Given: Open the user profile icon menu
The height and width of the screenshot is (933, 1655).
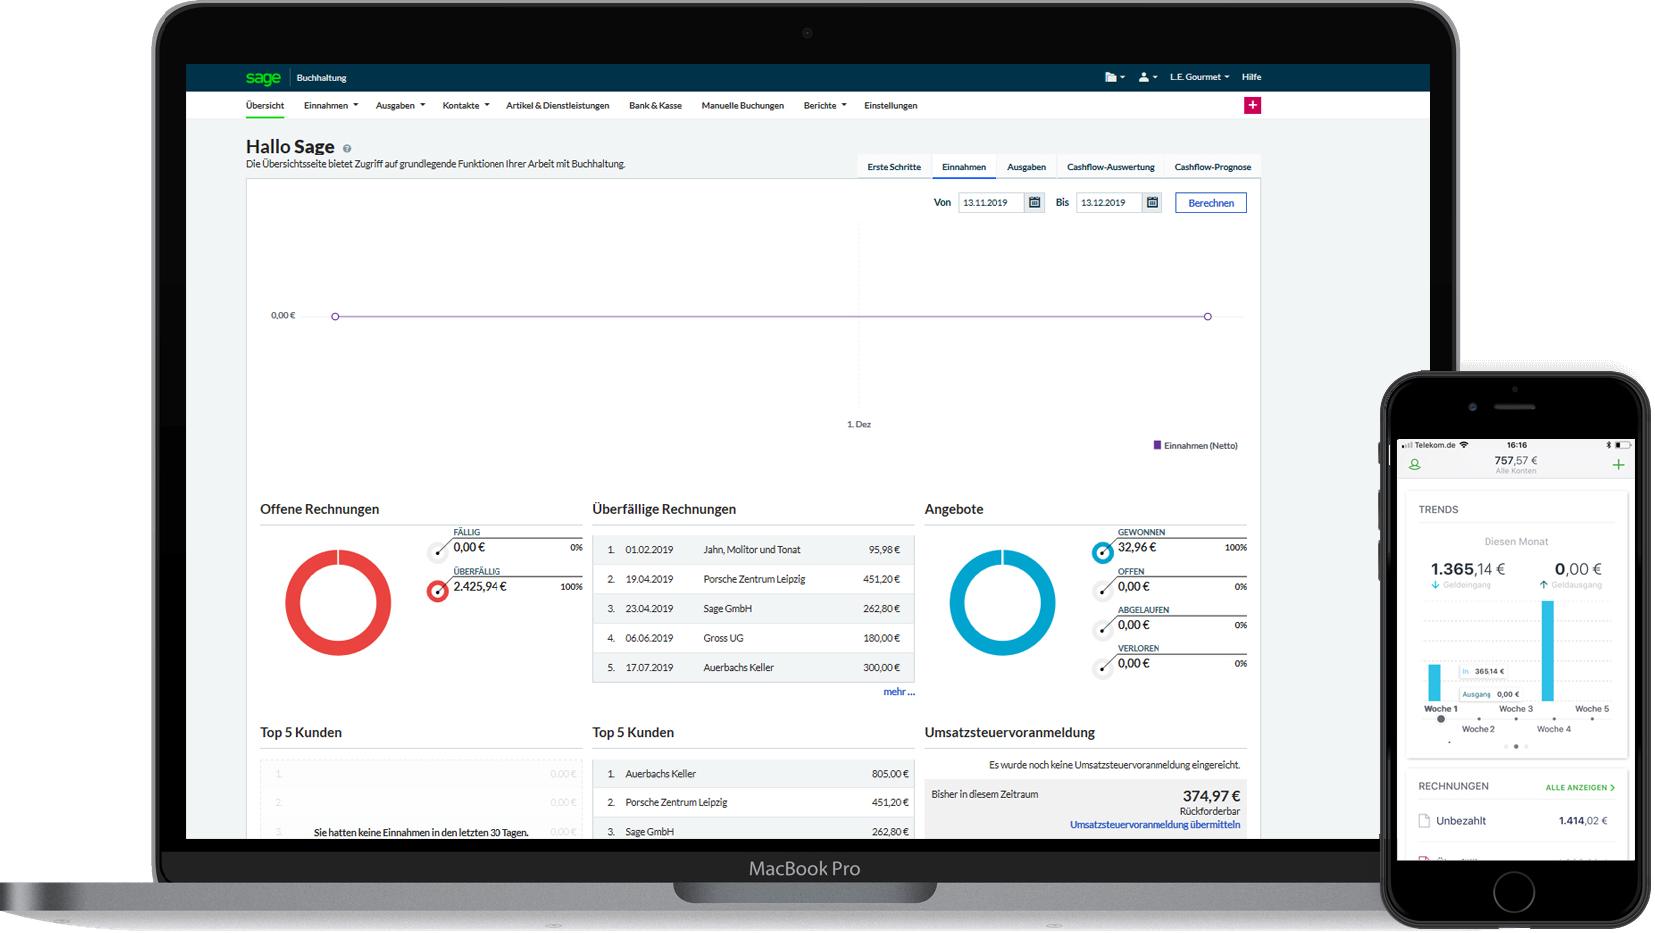Looking at the screenshot, I should pyautogui.click(x=1148, y=77).
